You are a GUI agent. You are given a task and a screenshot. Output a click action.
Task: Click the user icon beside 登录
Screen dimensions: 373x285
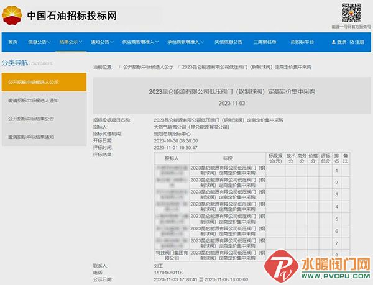[334, 42]
